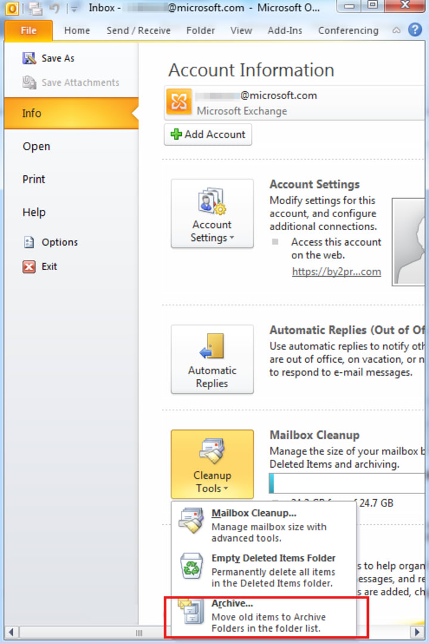The image size is (429, 643).
Task: Go to the Print section
Action: tap(33, 179)
